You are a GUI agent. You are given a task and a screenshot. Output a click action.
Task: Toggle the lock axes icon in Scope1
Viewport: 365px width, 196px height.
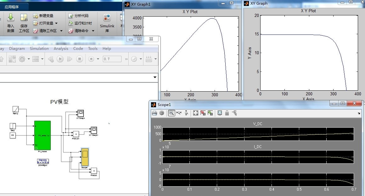227,113
